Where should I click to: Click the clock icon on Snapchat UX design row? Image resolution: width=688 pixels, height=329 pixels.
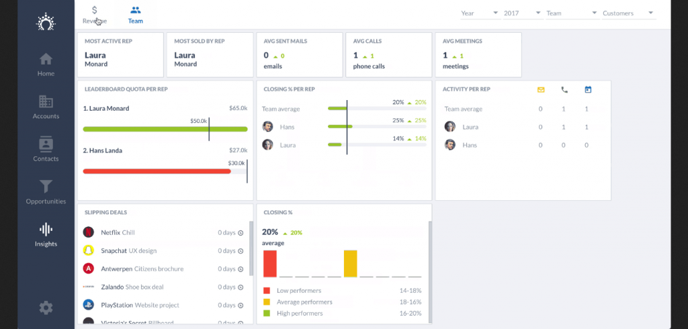(241, 251)
